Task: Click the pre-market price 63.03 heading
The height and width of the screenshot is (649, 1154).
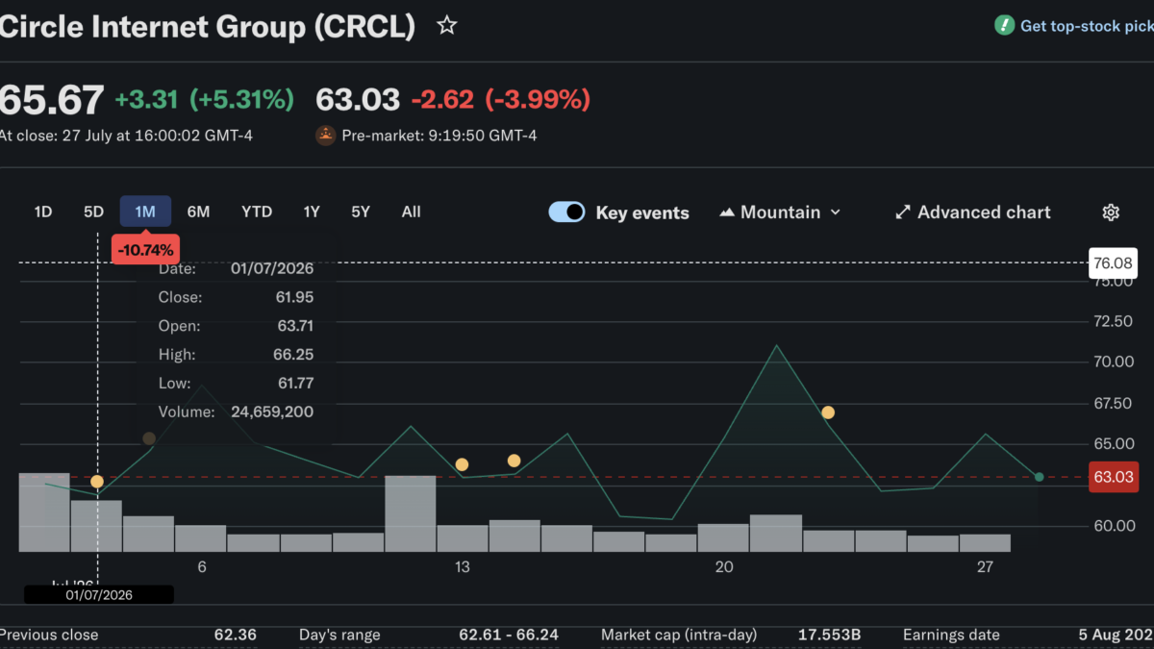Action: coord(358,99)
